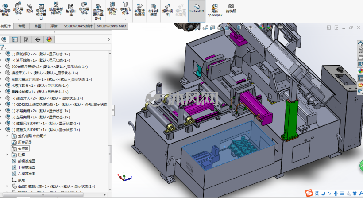Select the 配合 (Mate) paperclip tool
Viewport: 363px width, 198px height.
[x=30, y=8]
